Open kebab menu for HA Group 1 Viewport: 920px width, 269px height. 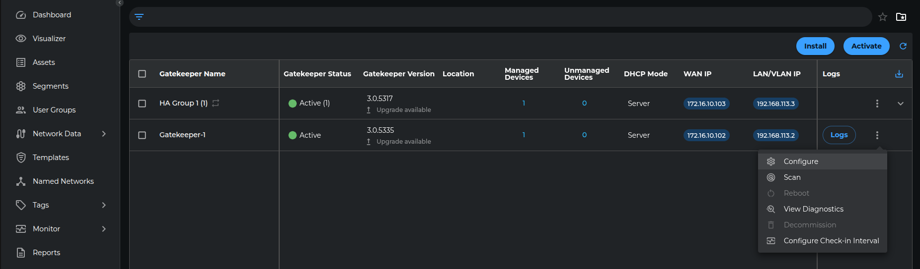[877, 104]
